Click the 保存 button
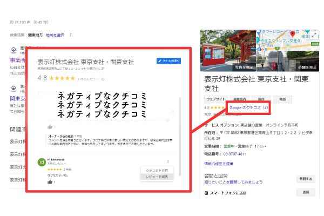The image size is (324, 216). point(261,99)
